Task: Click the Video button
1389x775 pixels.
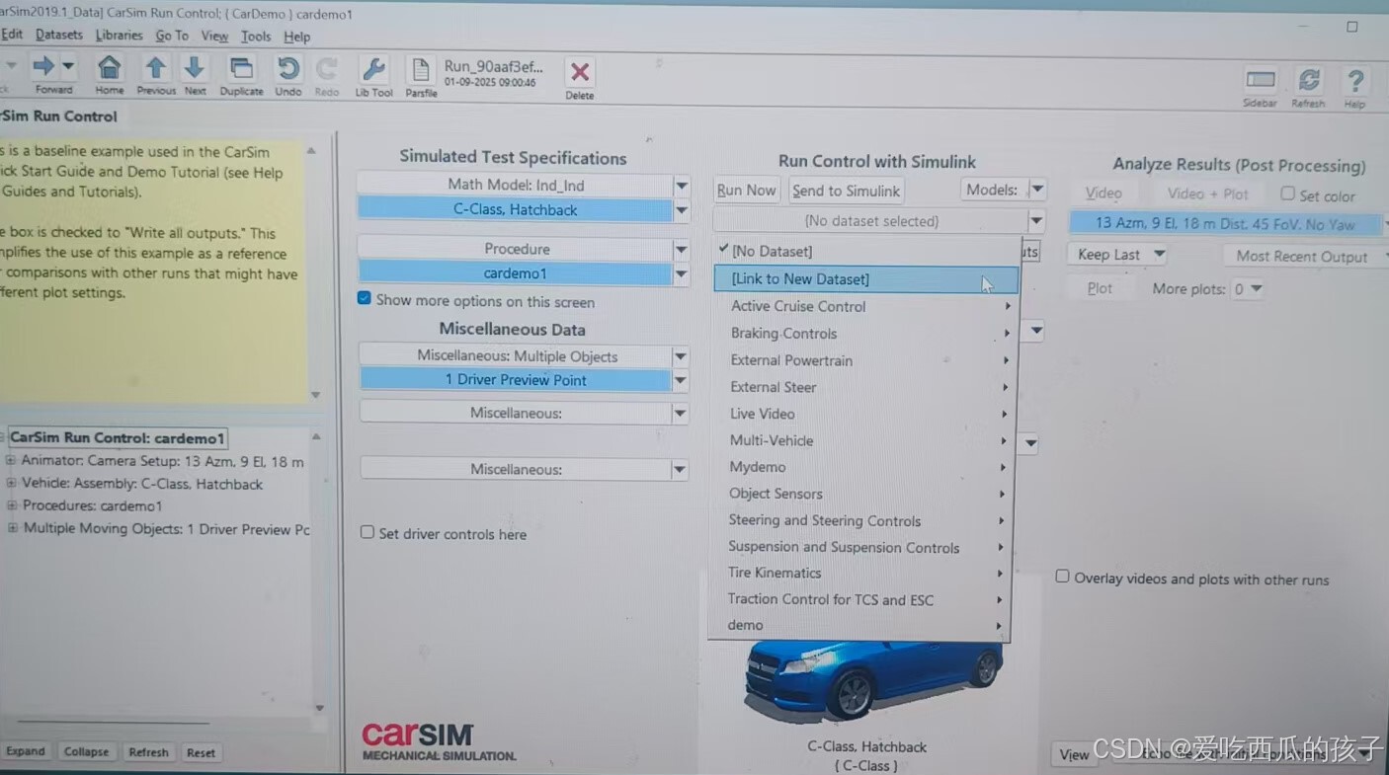Action: (1103, 194)
